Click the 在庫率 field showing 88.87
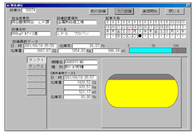Viewport: 196px width, 135px height. (x=86, y=46)
